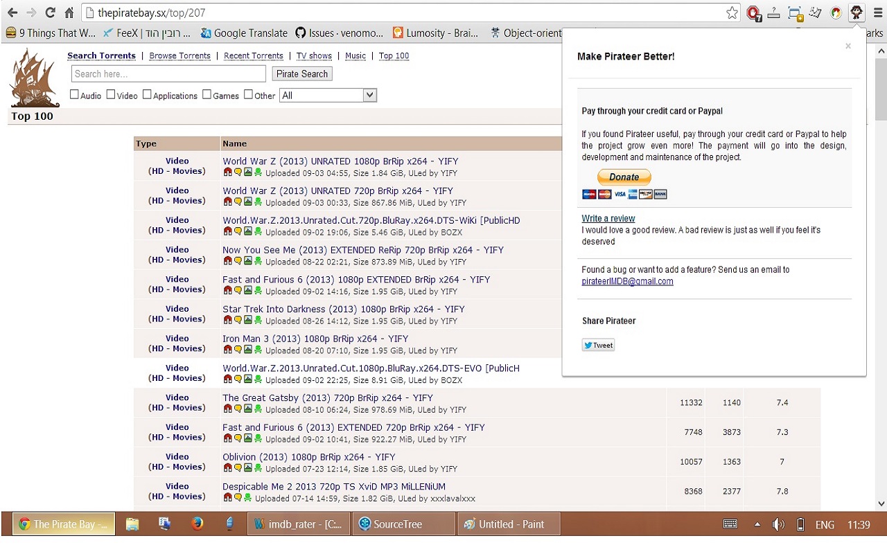Click the Name column header
Image resolution: width=887 pixels, height=554 pixels.
235,143
